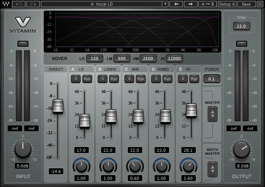Solo the D HIMID band
Screen dimensions: 265x187
pyautogui.click(x=156, y=79)
